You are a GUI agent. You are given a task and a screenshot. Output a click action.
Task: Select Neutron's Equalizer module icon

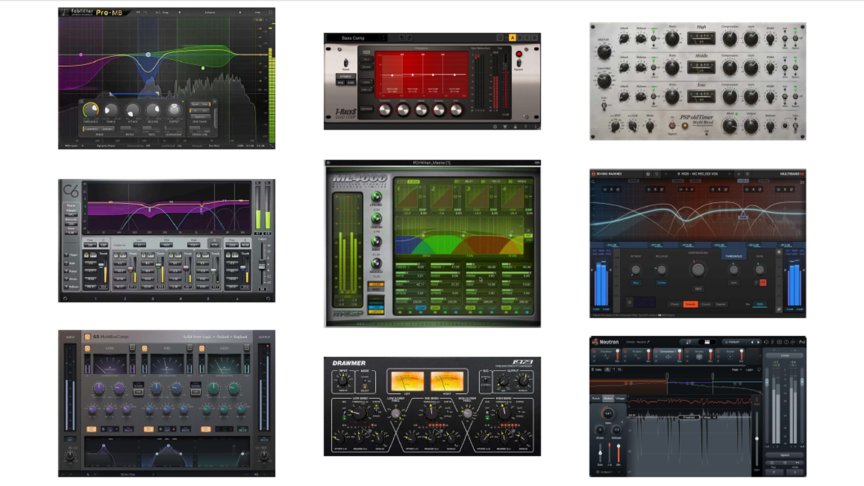[606, 356]
